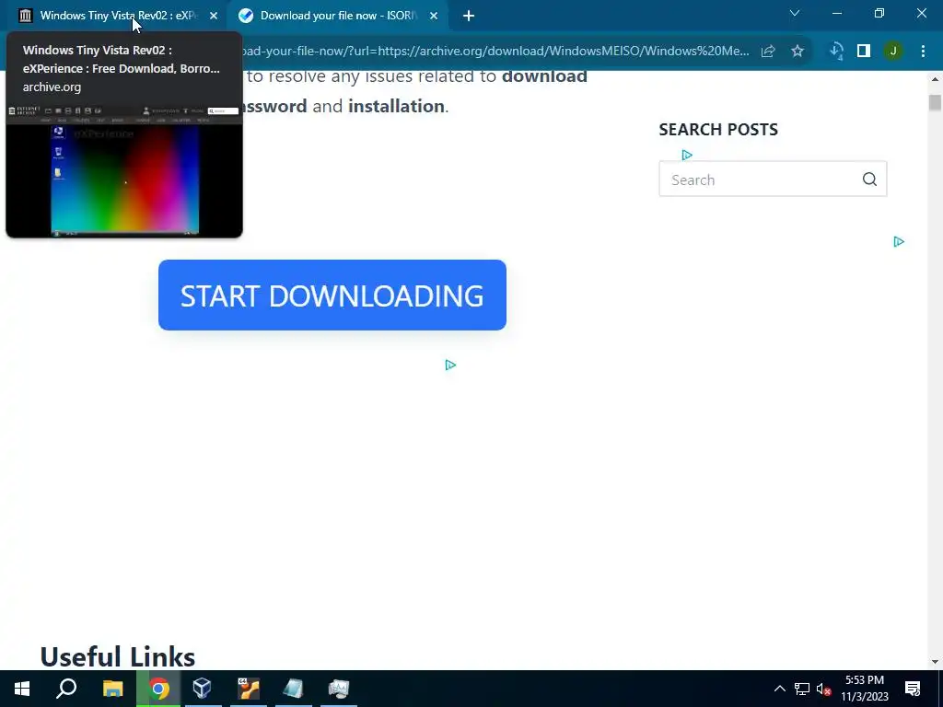This screenshot has height=707, width=943.
Task: Click the bold word download in the paragraph
Action: (544, 76)
